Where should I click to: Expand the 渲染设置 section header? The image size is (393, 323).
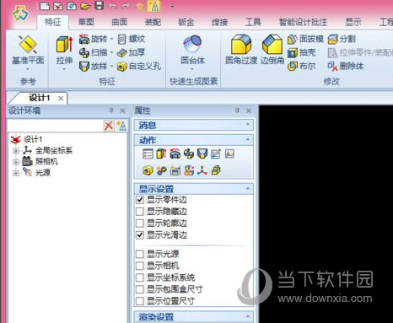[x=194, y=317]
